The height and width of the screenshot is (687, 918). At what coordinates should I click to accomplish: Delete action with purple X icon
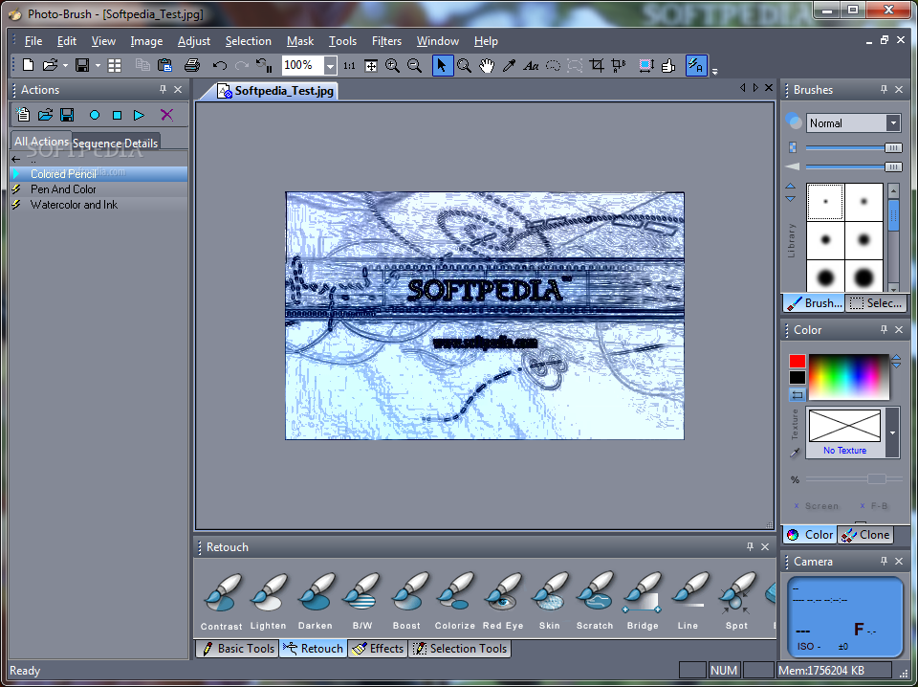[x=166, y=115]
